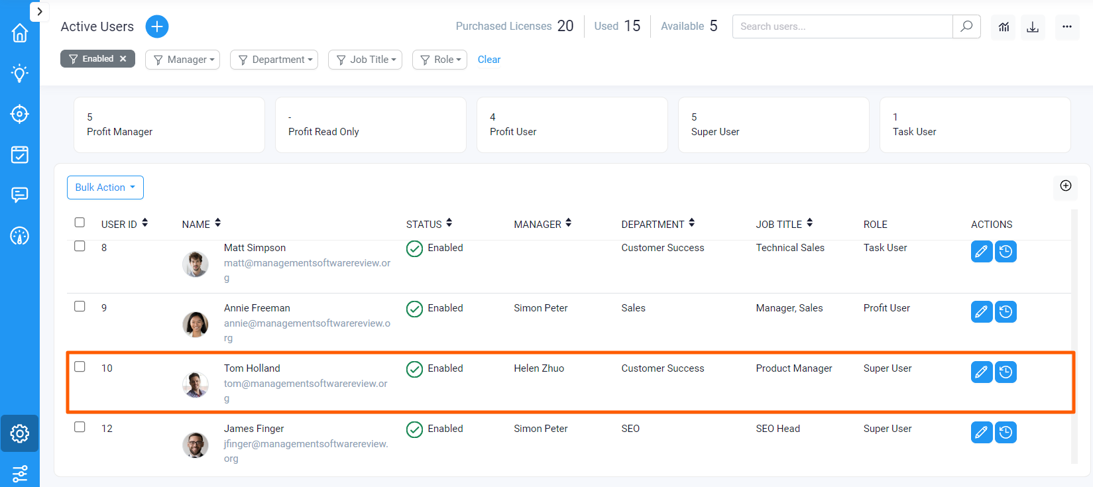
Task: Edit Tom Holland with pencil icon
Action: [x=981, y=372]
